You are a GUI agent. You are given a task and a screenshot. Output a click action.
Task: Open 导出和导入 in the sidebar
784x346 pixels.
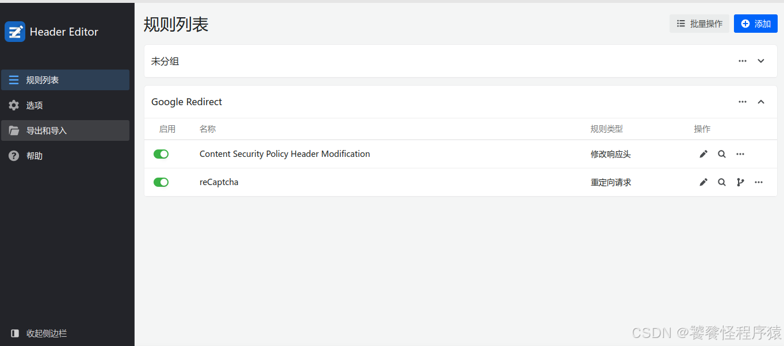pos(65,130)
